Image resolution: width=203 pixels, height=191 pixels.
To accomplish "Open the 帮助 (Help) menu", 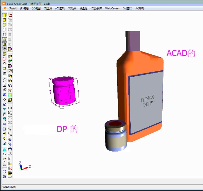I will 140,9.
